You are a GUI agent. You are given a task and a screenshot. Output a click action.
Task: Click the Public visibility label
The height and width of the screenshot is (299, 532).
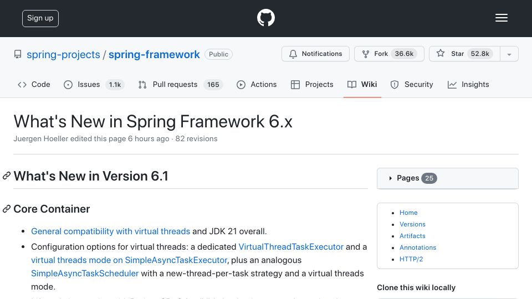tap(218, 54)
